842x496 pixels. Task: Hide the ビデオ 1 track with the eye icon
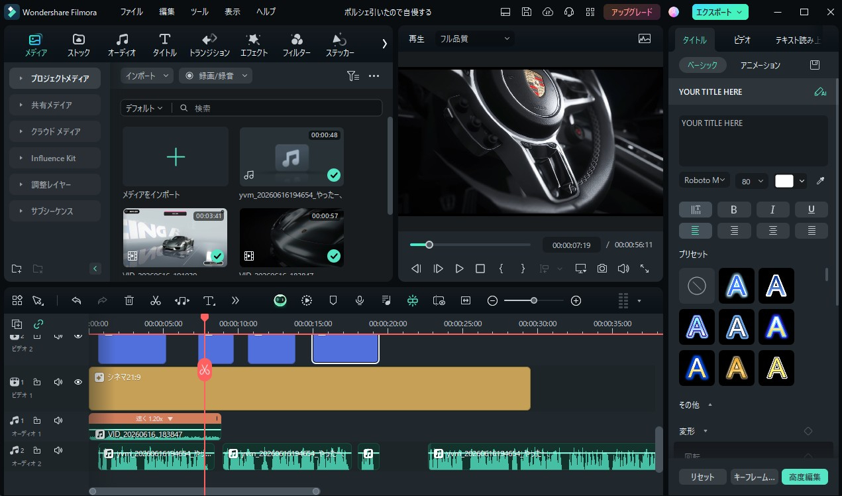(x=78, y=382)
